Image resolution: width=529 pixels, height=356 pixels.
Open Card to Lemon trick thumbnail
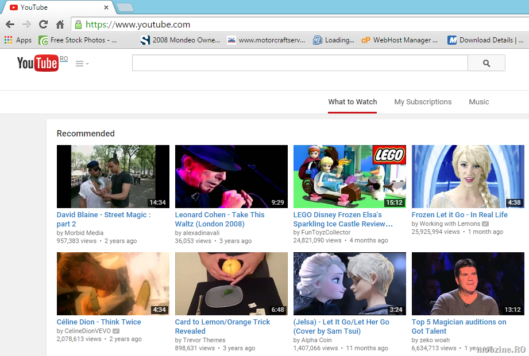click(x=231, y=284)
